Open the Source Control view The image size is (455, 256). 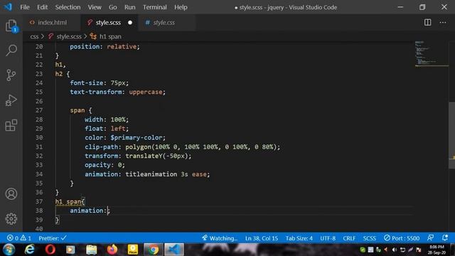tap(11, 75)
